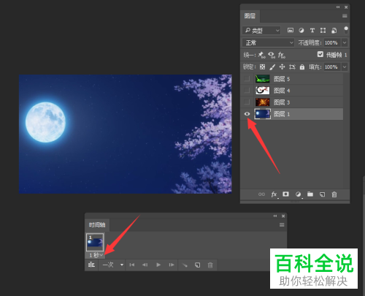The height and width of the screenshot is (296, 365).
Task: Select frame 1 thumbnail in timeline
Action: (x=95, y=242)
